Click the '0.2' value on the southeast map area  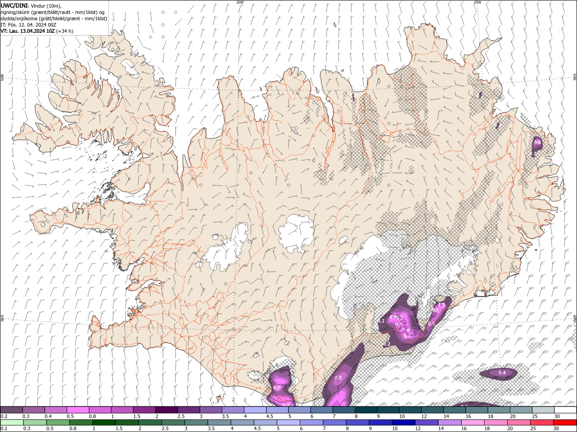click(x=387, y=344)
